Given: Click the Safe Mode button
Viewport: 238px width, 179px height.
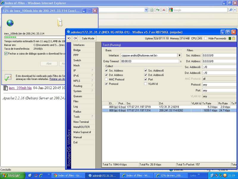Looking at the screenshot, I should 88,38.
